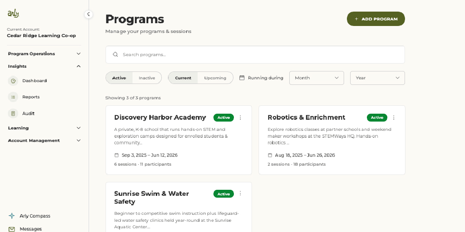Click the Arly logo icon
Image resolution: width=465 pixels, height=232 pixels.
pyautogui.click(x=13, y=13)
